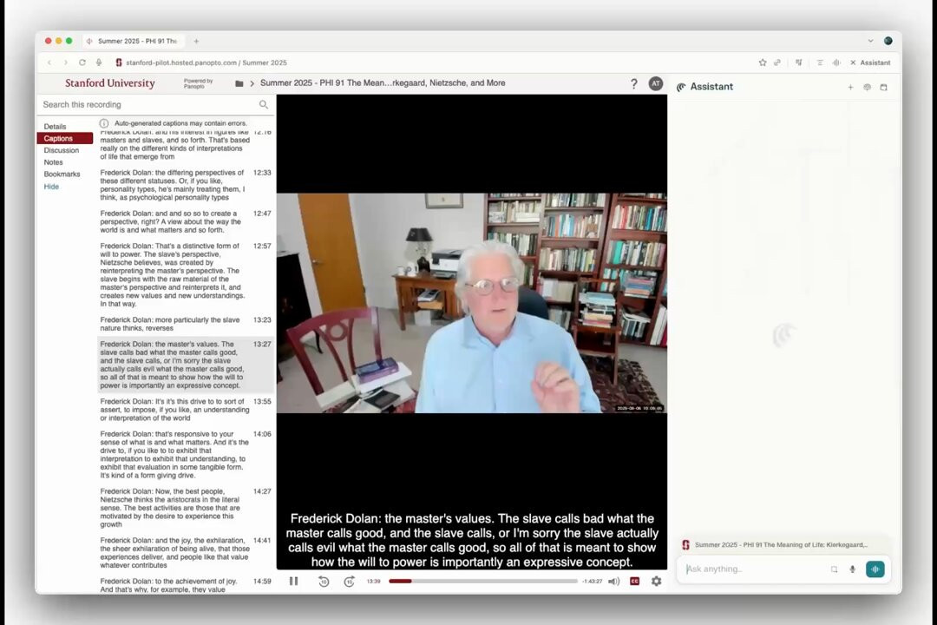
Task: Open the AT user account avatar
Action: coord(656,83)
